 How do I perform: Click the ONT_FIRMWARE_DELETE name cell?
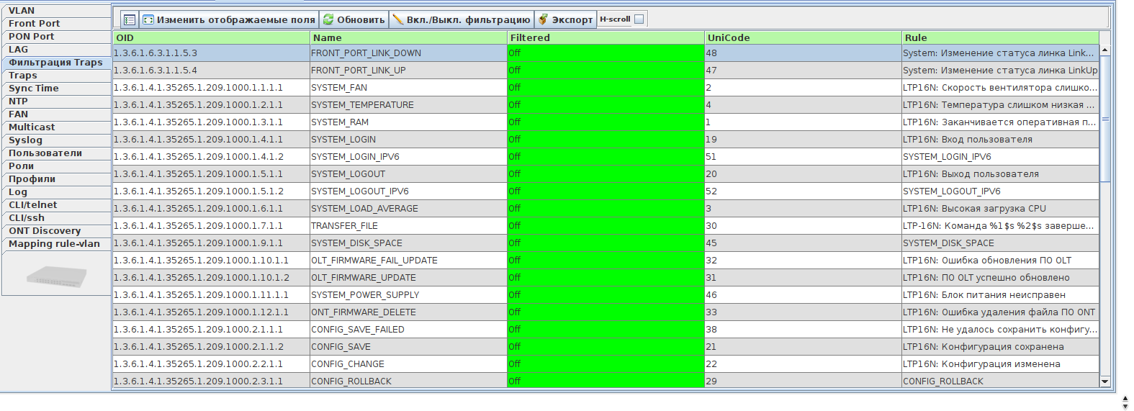(408, 312)
